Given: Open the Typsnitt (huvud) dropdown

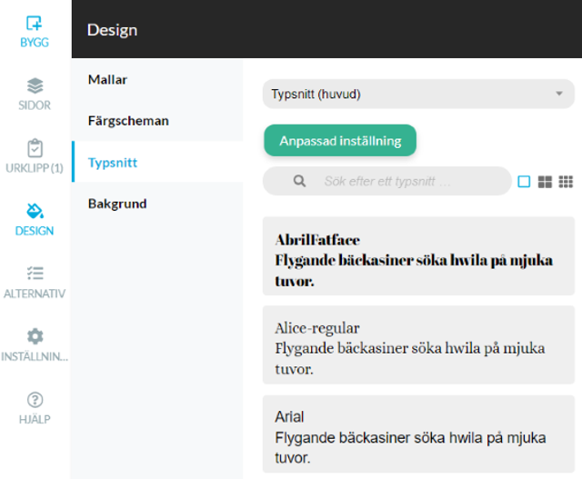Looking at the screenshot, I should [x=418, y=94].
